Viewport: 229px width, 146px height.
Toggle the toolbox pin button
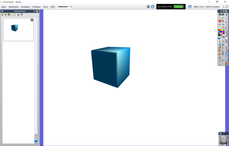[x=223, y=11]
